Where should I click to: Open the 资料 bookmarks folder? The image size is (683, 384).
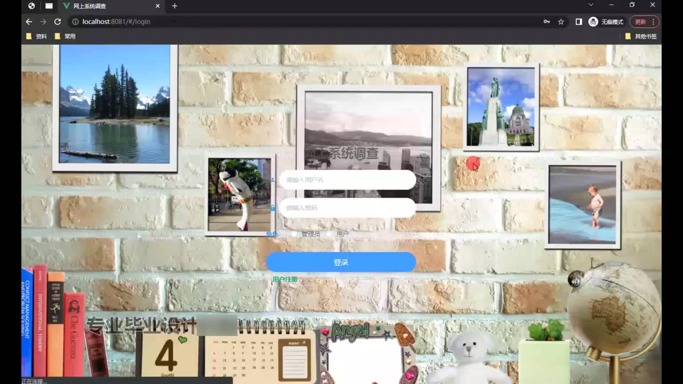pos(37,36)
